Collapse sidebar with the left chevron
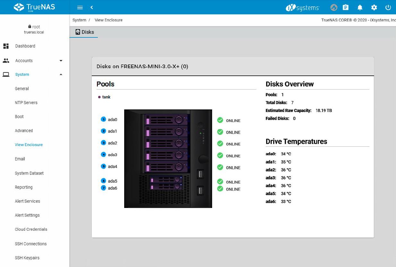 (92, 7)
